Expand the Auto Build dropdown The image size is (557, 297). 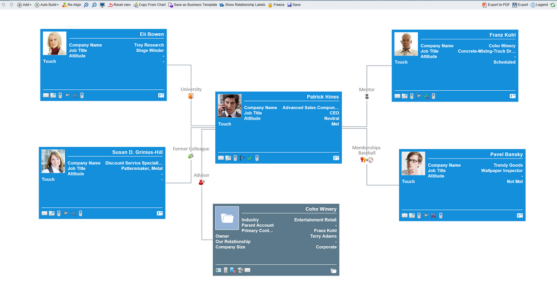click(47, 5)
